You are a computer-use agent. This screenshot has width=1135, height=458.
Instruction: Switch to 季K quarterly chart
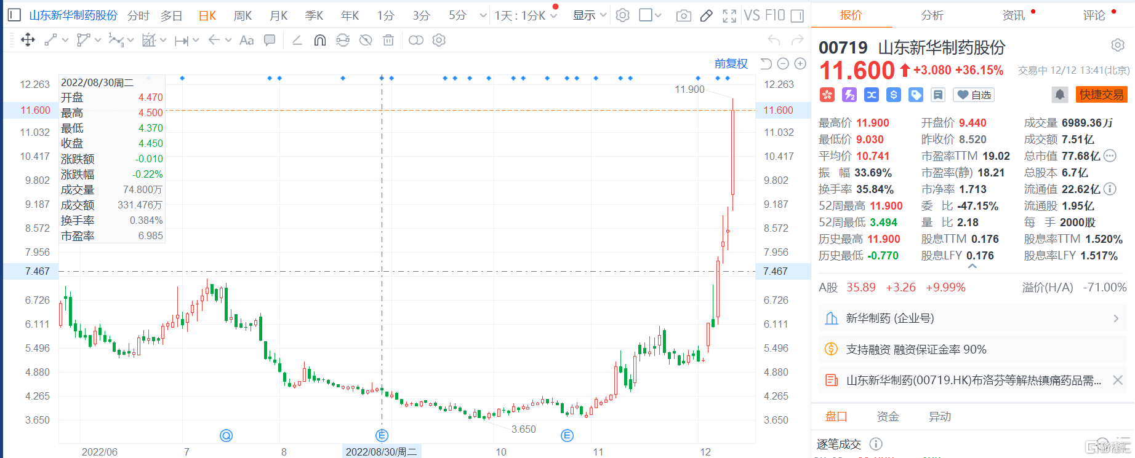[x=315, y=15]
